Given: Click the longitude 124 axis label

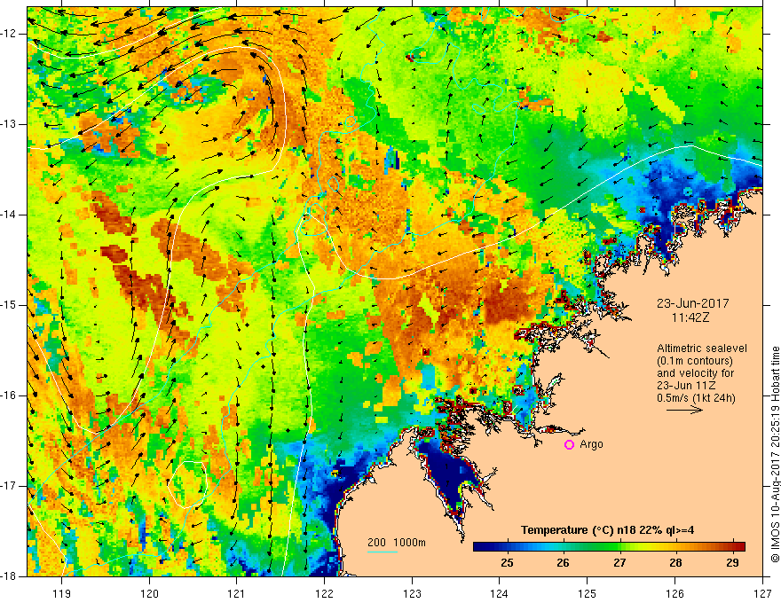Looking at the screenshot, I should point(500,593).
